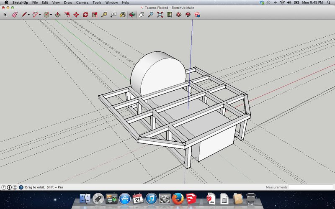The width and height of the screenshot is (335, 209).
Task: Click the Mon 9:45 PM clock
Action: [x=312, y=3]
